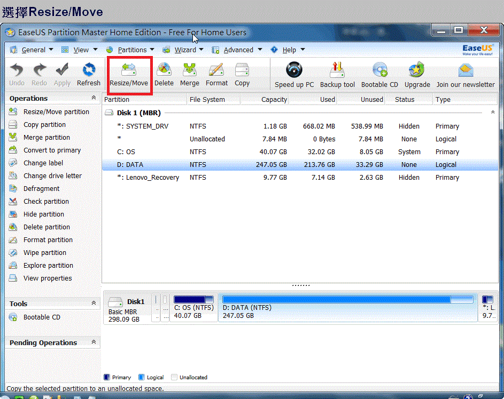
Task: Click the Unallocated legend color swatch
Action: pos(174,377)
